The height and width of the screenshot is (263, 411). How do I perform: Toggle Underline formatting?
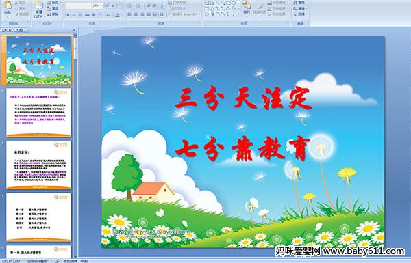pos(80,15)
